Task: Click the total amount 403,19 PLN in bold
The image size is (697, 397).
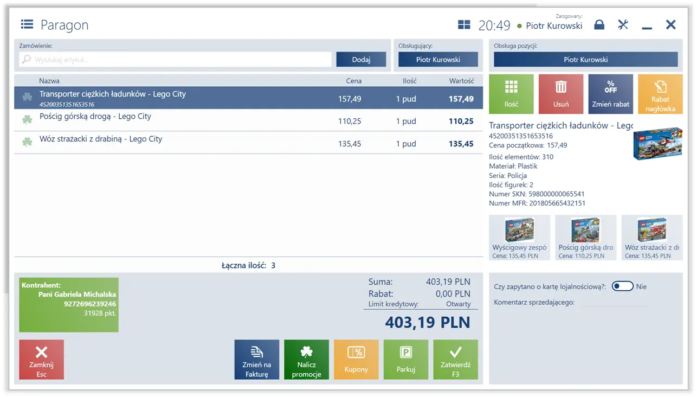Action: click(x=428, y=322)
